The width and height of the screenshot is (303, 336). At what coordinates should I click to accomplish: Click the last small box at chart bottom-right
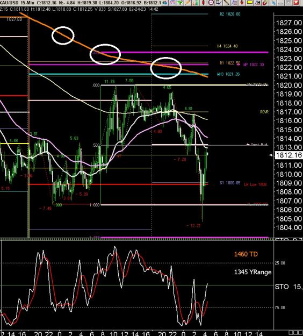tap(300, 333)
